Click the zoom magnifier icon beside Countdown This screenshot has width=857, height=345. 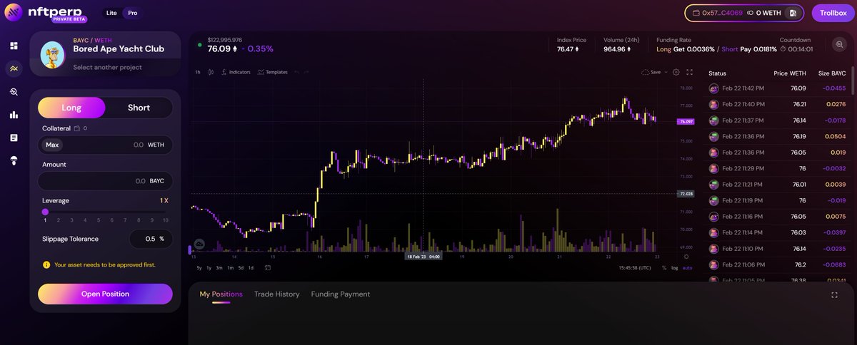click(839, 44)
